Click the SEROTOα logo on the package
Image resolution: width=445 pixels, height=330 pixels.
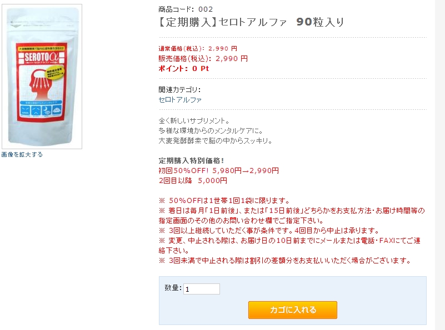click(42, 57)
